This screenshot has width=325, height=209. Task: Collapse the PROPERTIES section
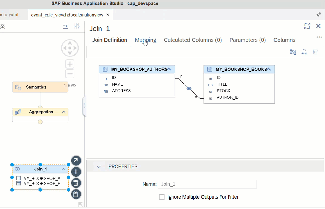(x=99, y=167)
